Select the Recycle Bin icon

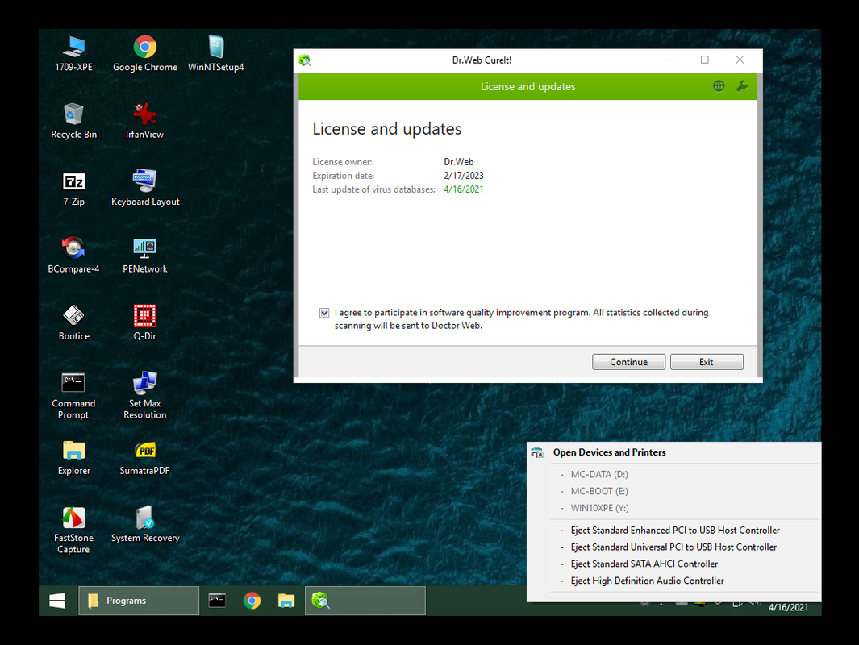click(73, 121)
